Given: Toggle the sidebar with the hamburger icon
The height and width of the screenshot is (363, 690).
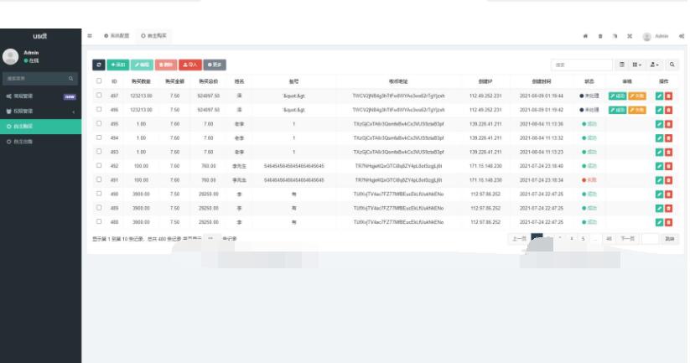Looking at the screenshot, I should coord(90,36).
